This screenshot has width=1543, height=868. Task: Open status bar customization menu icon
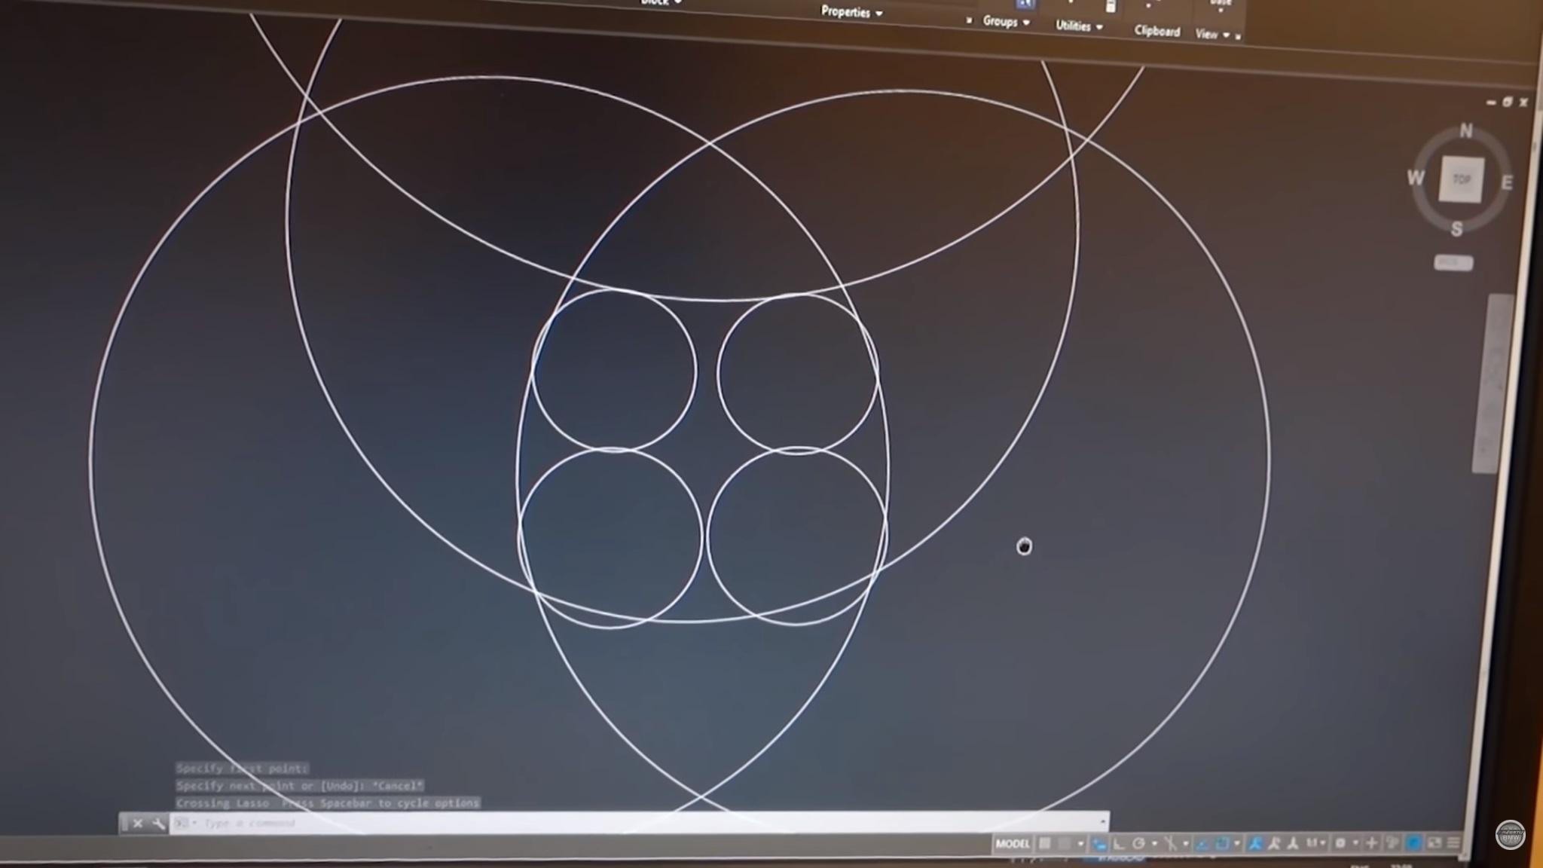1453,843
